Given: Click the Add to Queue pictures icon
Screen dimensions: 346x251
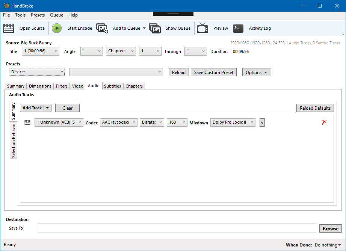Looking at the screenshot, I should [102, 28].
